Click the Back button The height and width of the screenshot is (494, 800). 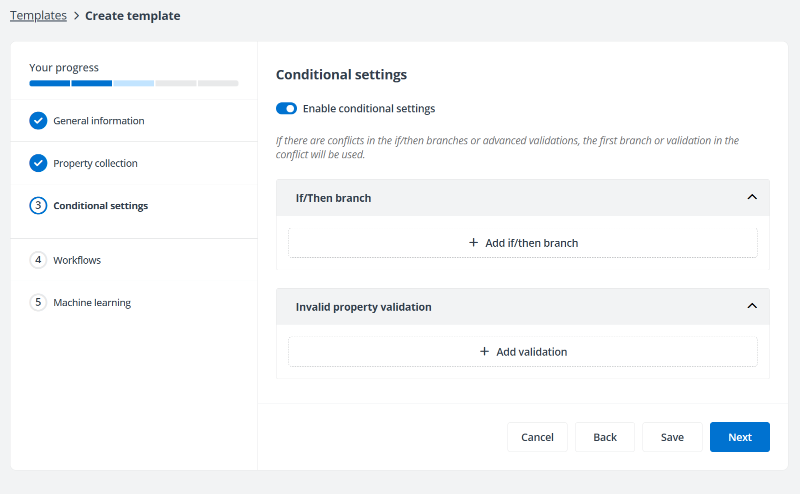click(604, 437)
